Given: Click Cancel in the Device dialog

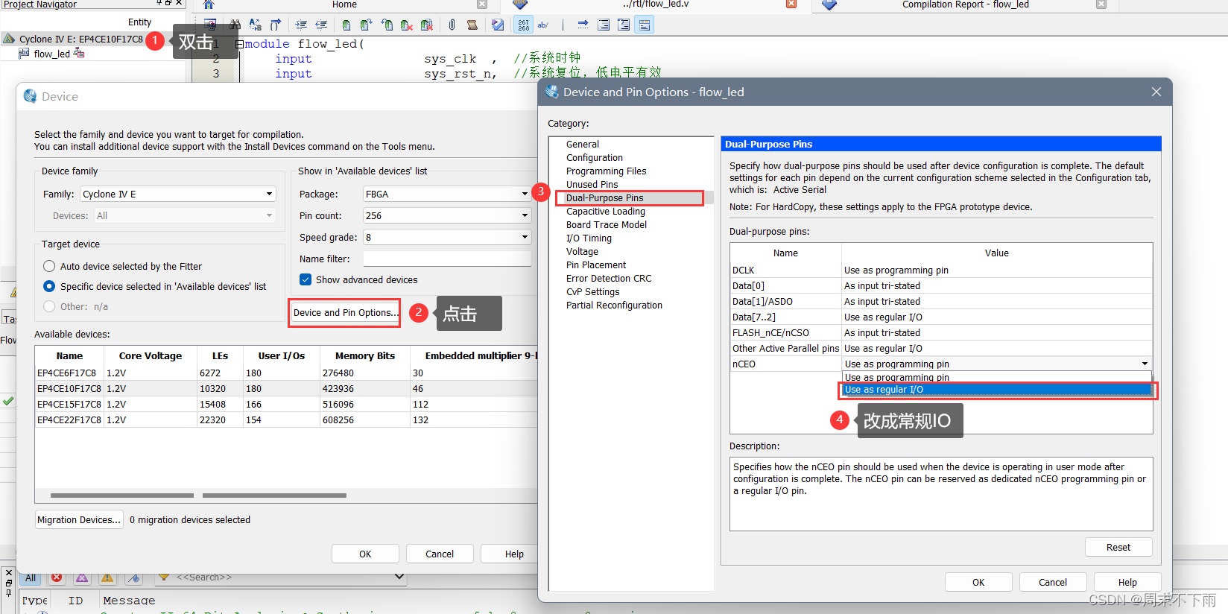Looking at the screenshot, I should point(440,554).
